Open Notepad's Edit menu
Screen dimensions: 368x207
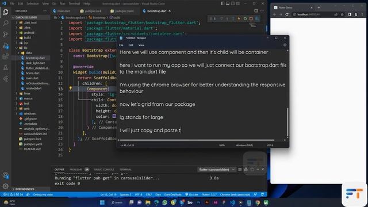pos(131,45)
